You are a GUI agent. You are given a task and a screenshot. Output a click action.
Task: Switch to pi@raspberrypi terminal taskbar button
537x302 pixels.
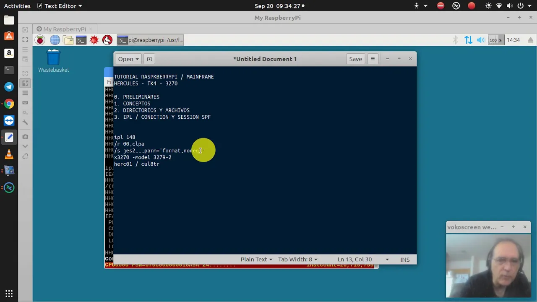pyautogui.click(x=150, y=40)
